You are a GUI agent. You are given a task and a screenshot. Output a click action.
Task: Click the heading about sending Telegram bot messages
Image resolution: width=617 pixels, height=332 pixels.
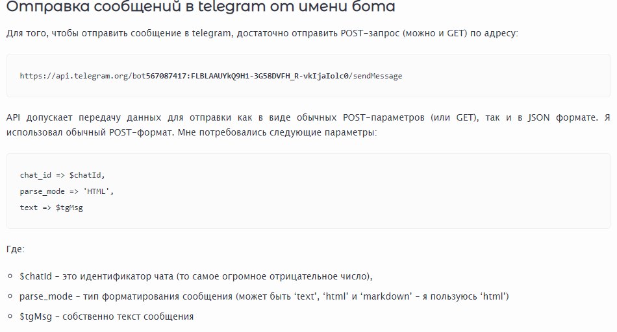[200, 9]
